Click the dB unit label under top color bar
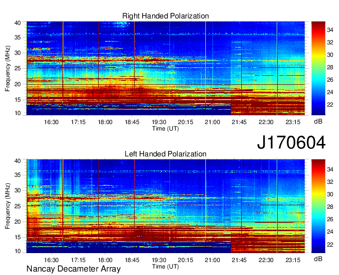The height and width of the screenshot is (275, 339). (318, 122)
